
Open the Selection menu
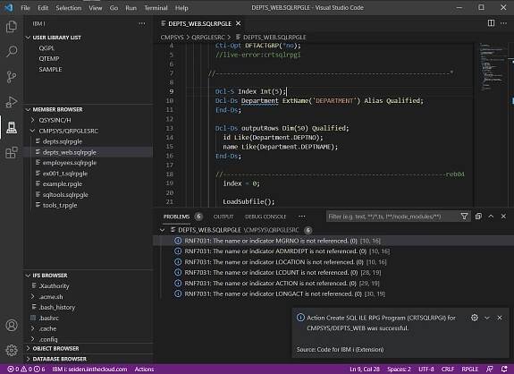[69, 7]
